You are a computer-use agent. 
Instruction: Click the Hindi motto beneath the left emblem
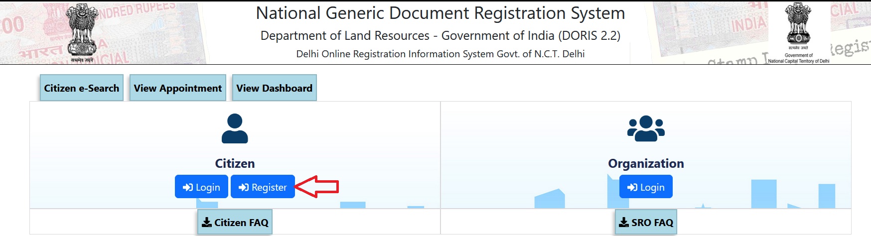82,60
